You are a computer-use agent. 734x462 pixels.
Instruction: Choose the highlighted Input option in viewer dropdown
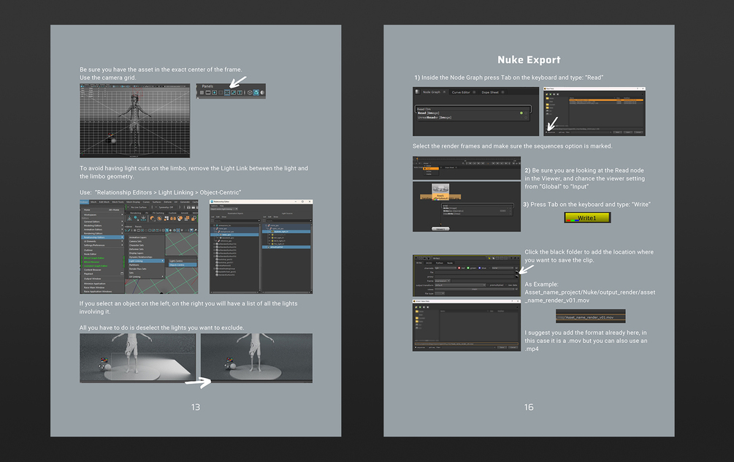[431, 169]
